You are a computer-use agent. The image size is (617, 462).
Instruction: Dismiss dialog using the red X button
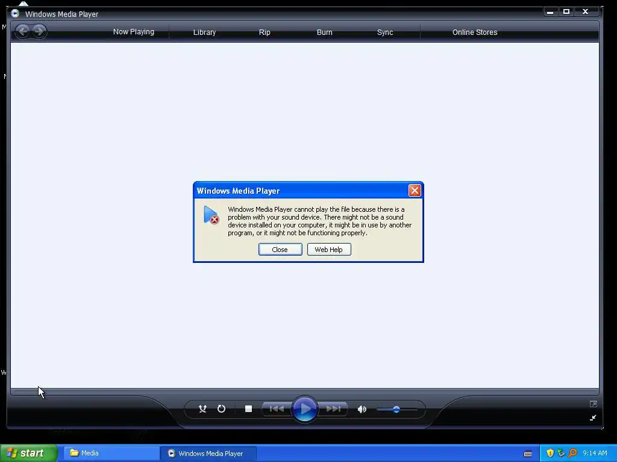tap(415, 191)
